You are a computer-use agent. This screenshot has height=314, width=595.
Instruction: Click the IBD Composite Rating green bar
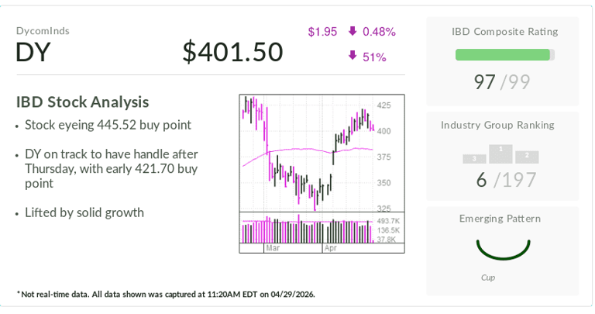pos(503,55)
